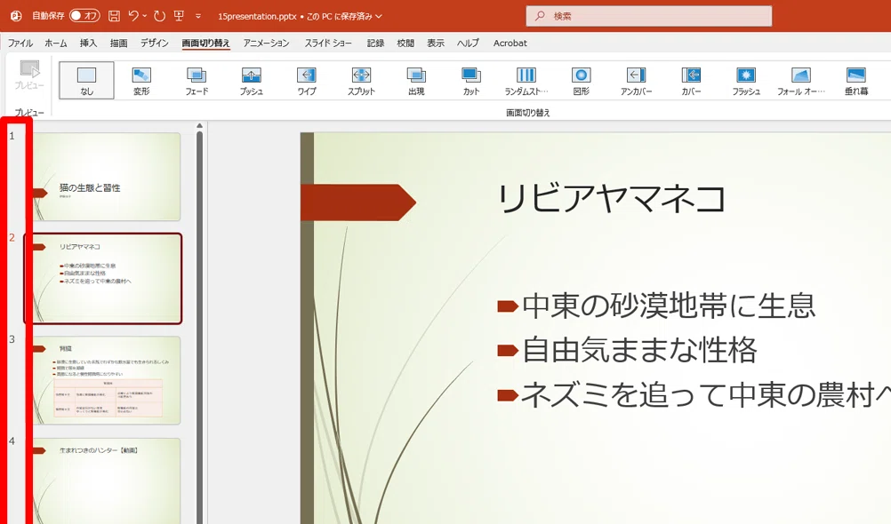
Task: Select slide 2 thumbnail リビアヤマネコ
Action: [x=103, y=278]
